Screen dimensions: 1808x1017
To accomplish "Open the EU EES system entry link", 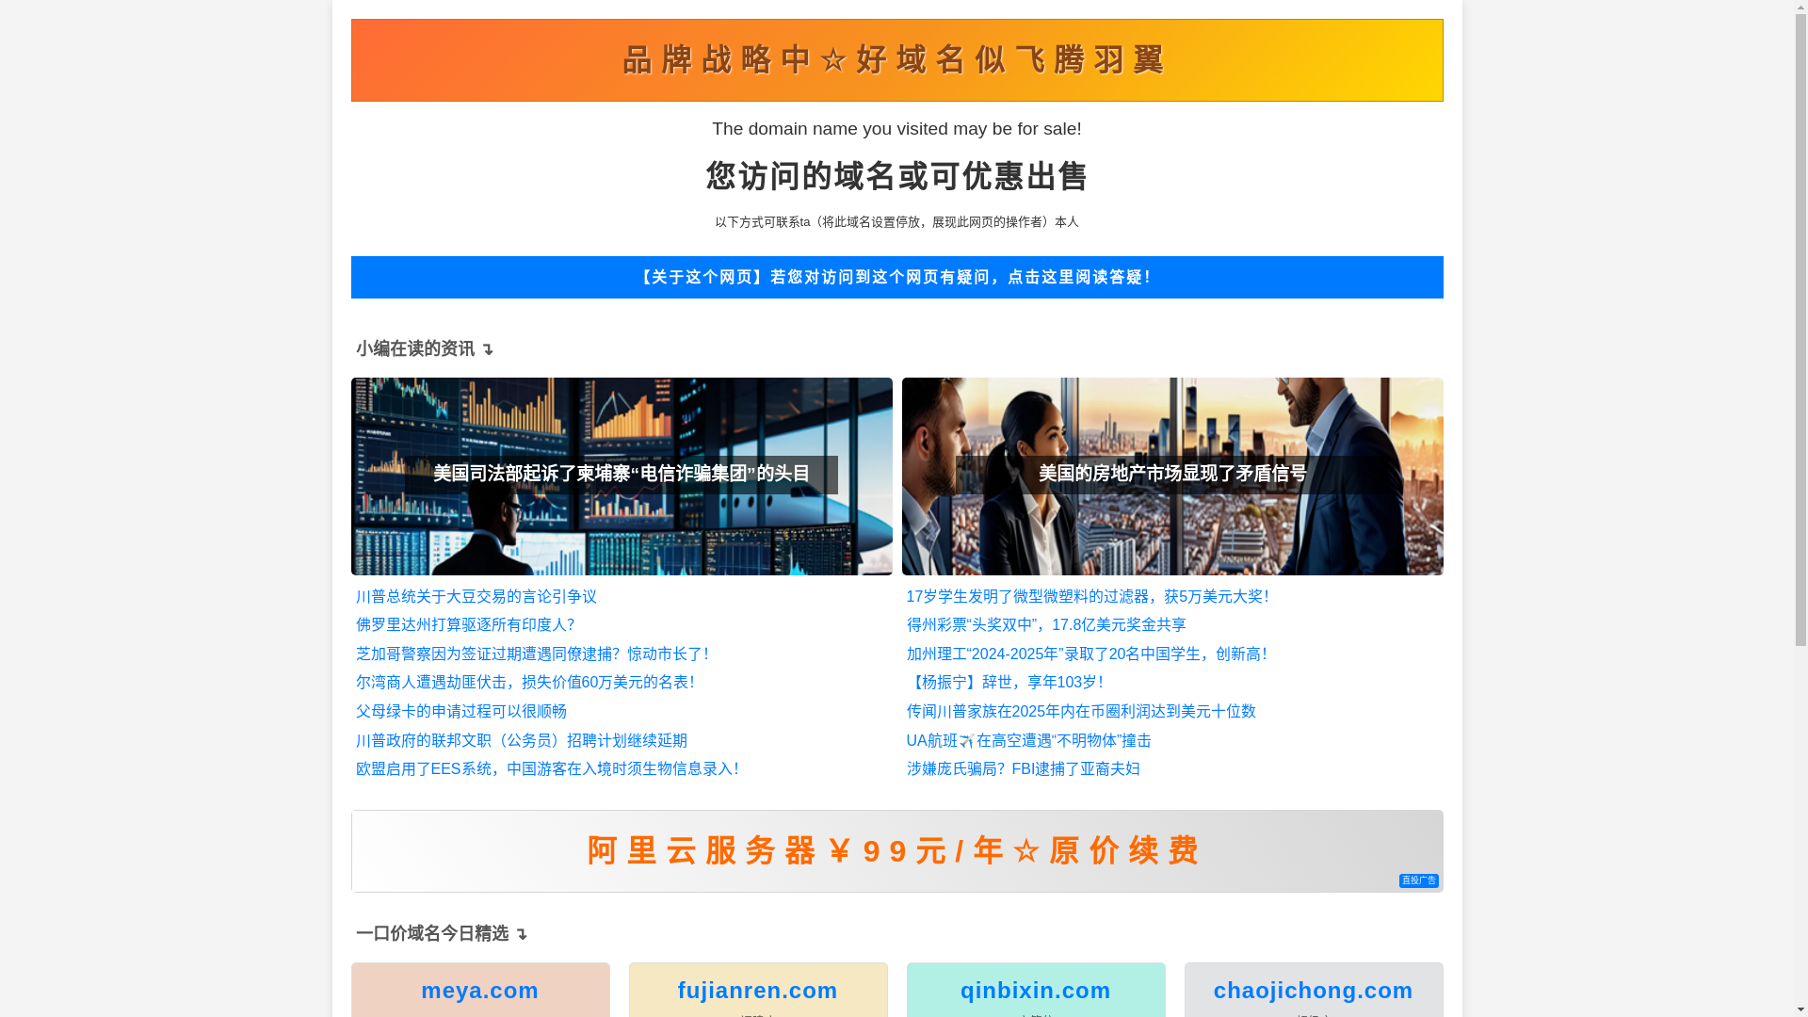I will [546, 768].
